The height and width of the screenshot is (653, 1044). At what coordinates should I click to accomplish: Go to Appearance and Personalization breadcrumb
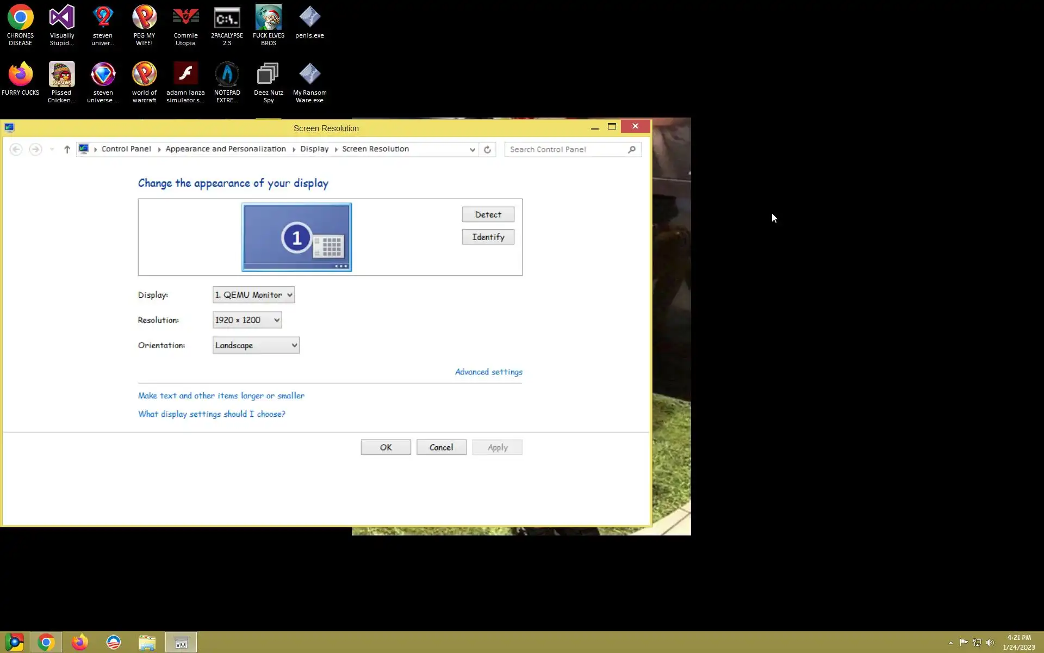[225, 149]
